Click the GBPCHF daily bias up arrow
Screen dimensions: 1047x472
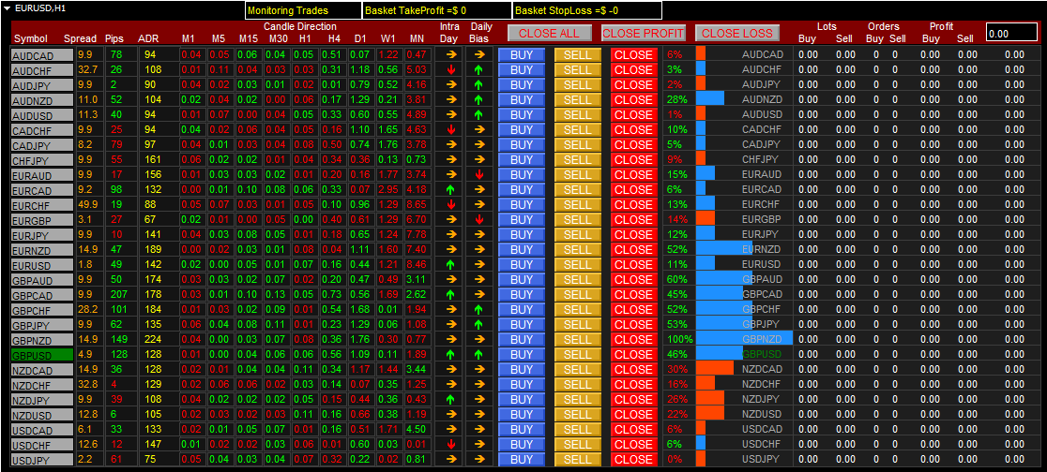(478, 309)
